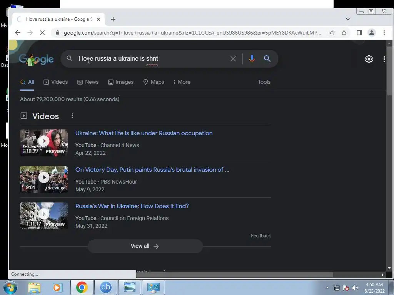
Task: Play the PBS NewsHour video thumbnail
Action: pos(44,179)
